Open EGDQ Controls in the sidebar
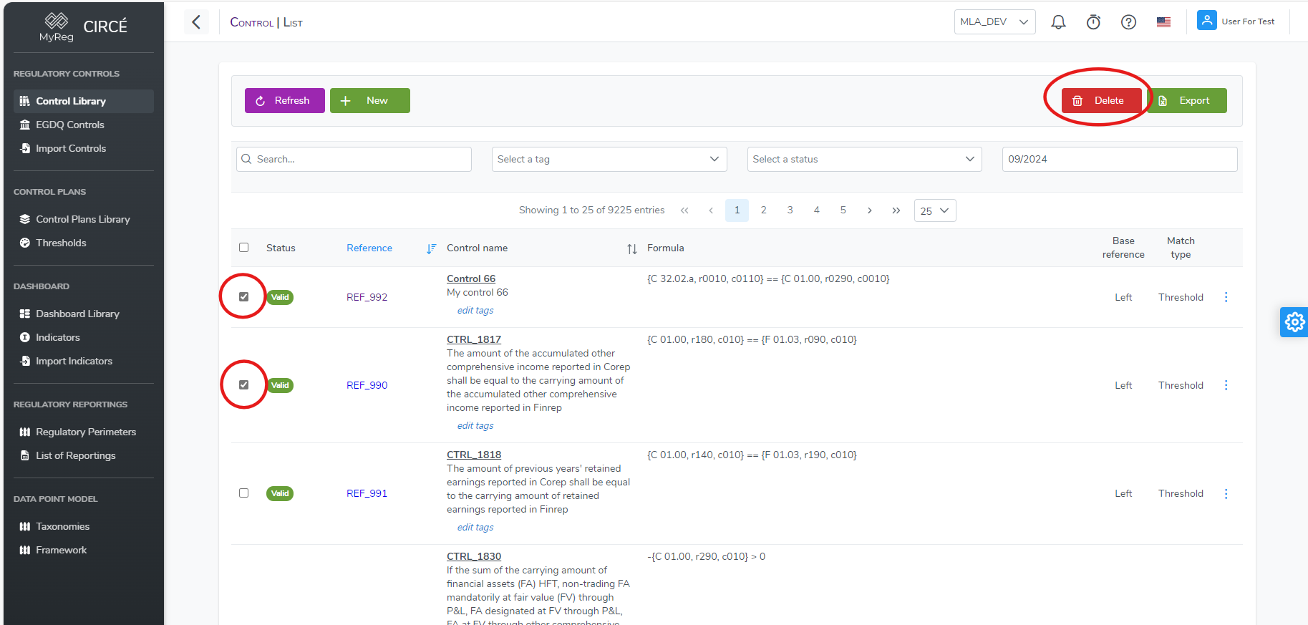The image size is (1308, 625). point(70,125)
